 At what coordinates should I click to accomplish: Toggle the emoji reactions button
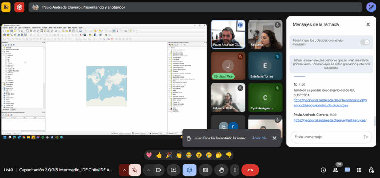pos(190,170)
